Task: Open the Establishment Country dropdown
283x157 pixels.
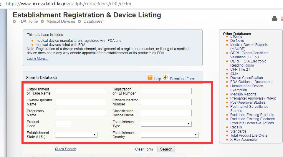Action: click(170, 135)
